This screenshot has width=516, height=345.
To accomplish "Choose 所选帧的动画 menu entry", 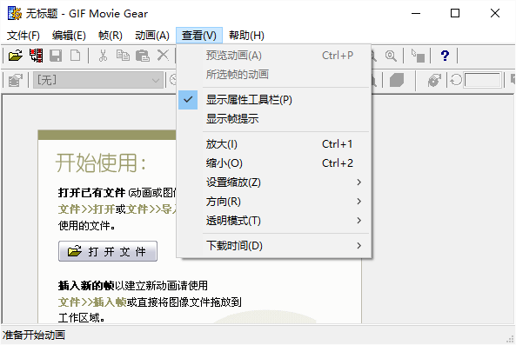I will (274, 75).
